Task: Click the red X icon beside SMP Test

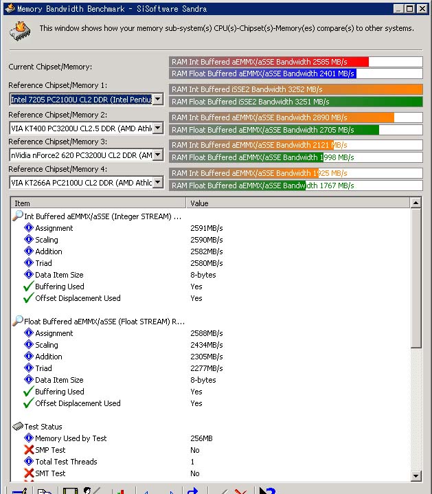Action: [x=29, y=450]
